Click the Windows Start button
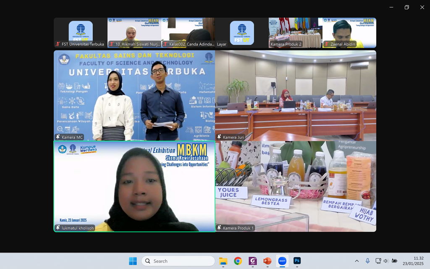Viewport: 430px width, 269px height. coord(133,261)
